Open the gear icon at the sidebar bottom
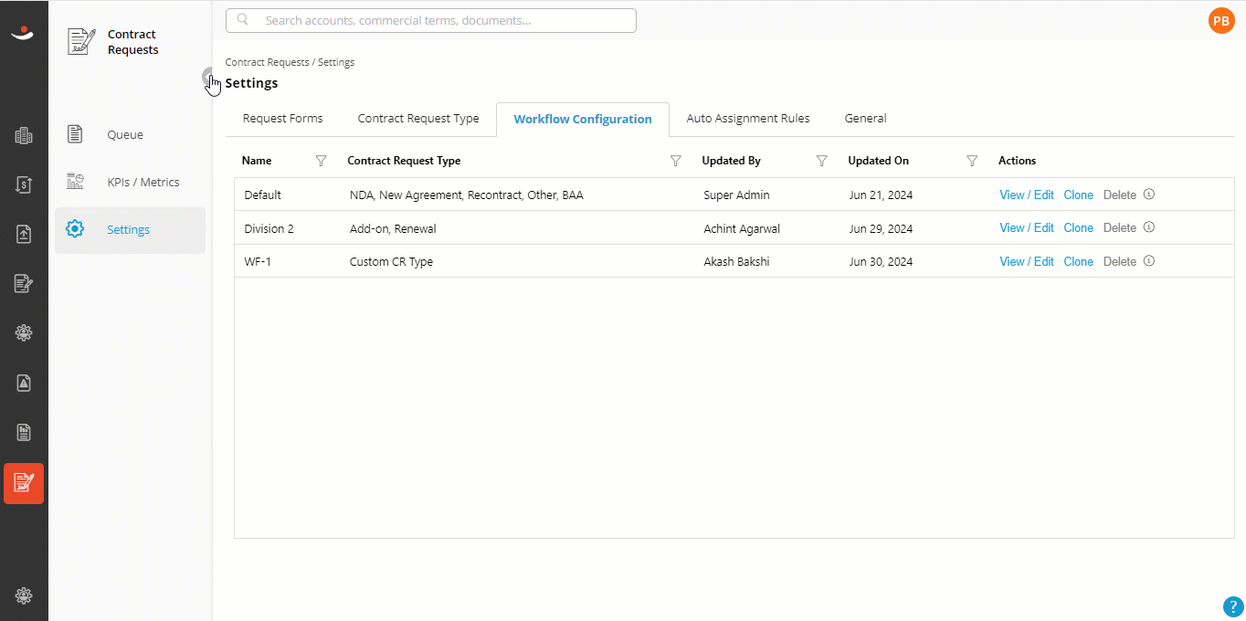This screenshot has height=621, width=1246. tap(24, 595)
